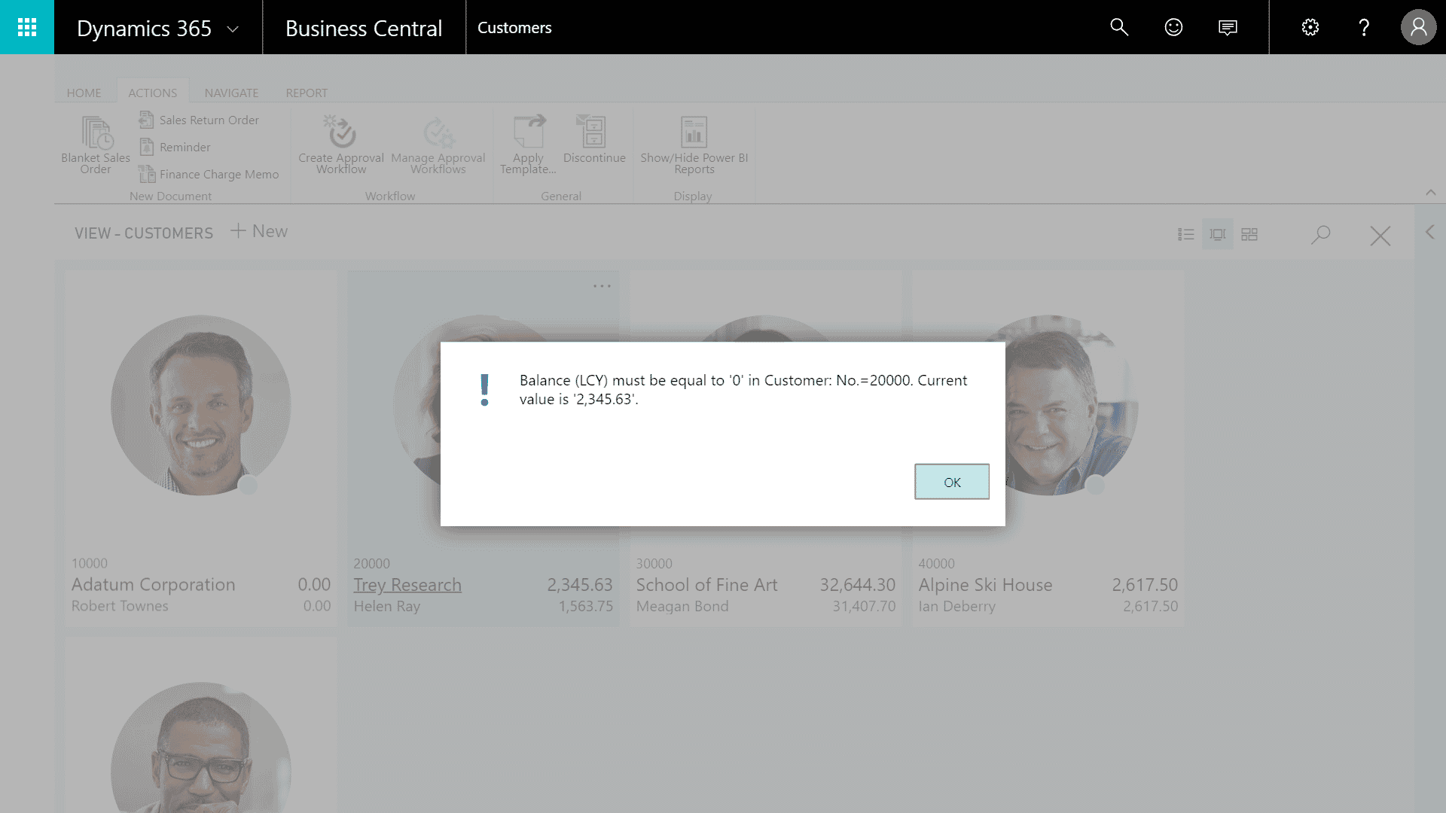Click the Sales Return Order action
This screenshot has width=1446, height=813.
point(200,120)
